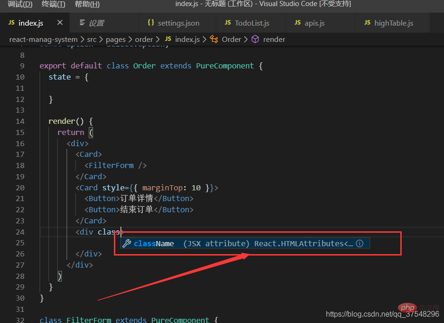444x323 pixels.
Task: Click the settings list icon on 设置 tab
Action: click(x=82, y=22)
